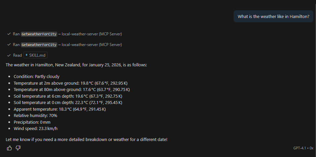316x157 pixels.
Task: Click first local-weather-server (MCP Server) text
Action: 91,34
